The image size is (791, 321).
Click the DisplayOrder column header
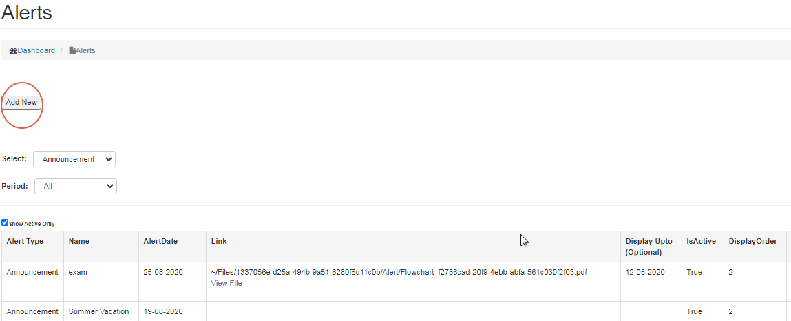(x=752, y=241)
